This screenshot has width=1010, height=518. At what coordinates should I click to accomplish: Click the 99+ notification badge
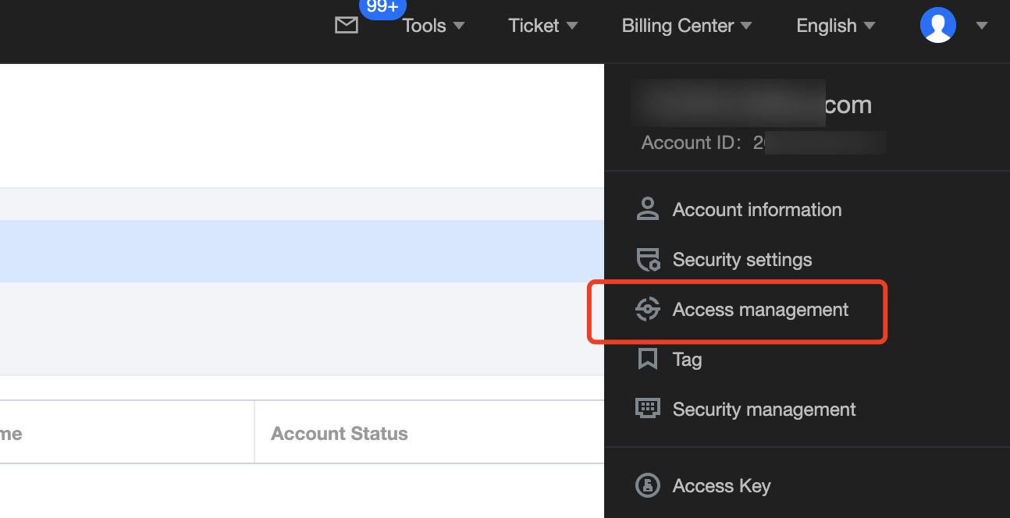(382, 7)
